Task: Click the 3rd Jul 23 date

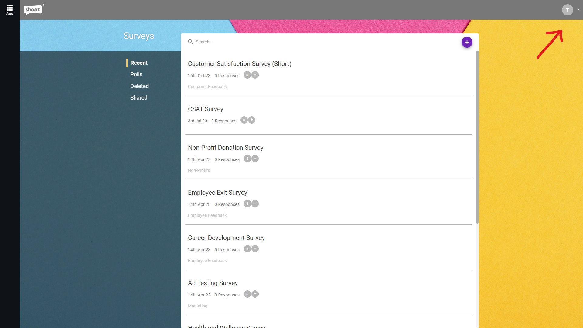Action: click(197, 121)
